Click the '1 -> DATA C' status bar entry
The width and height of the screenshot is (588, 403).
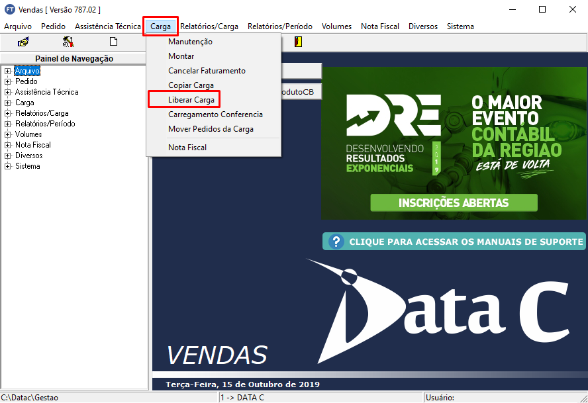click(x=242, y=398)
